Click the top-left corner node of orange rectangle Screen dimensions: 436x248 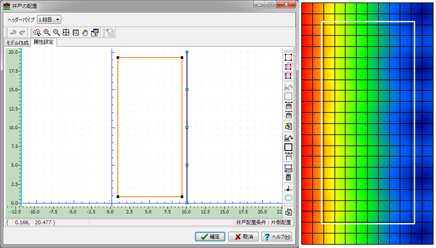point(118,58)
